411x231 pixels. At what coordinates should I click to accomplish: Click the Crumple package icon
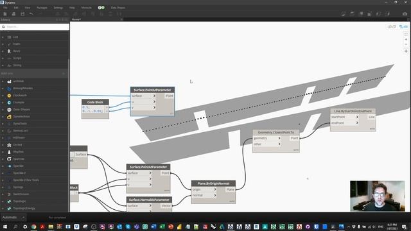click(x=9, y=103)
